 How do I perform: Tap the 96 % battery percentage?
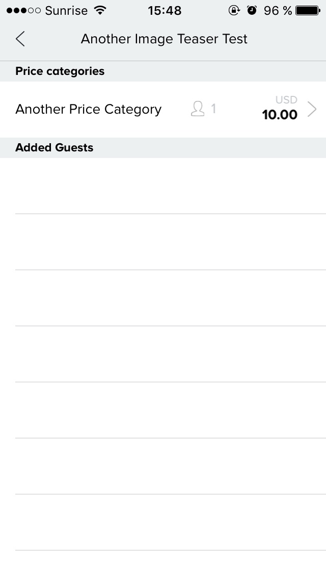click(278, 10)
